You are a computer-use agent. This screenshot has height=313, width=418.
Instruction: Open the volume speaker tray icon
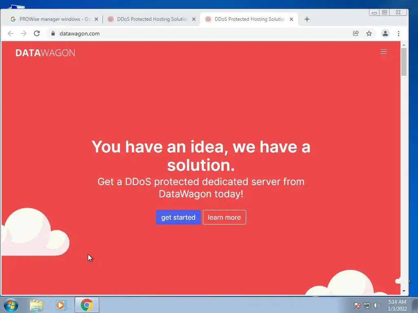click(x=376, y=305)
